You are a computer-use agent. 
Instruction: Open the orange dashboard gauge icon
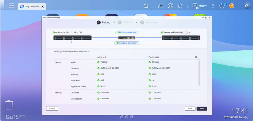(x=232, y=6)
